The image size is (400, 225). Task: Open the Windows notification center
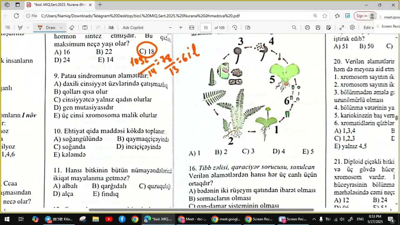[x=391, y=219]
